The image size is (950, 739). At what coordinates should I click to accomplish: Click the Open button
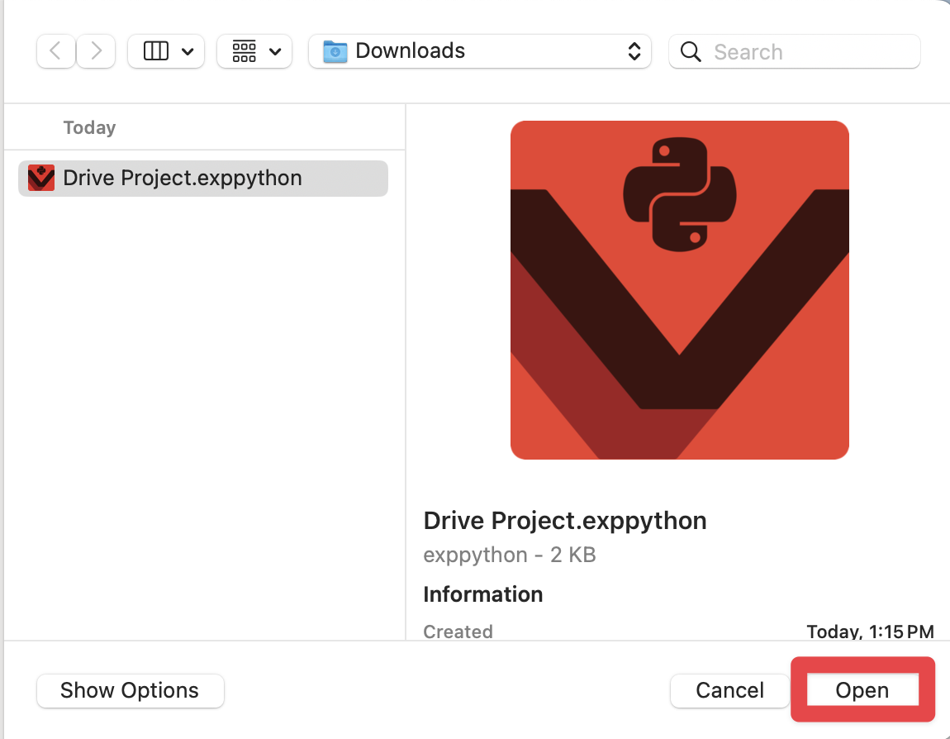(862, 690)
